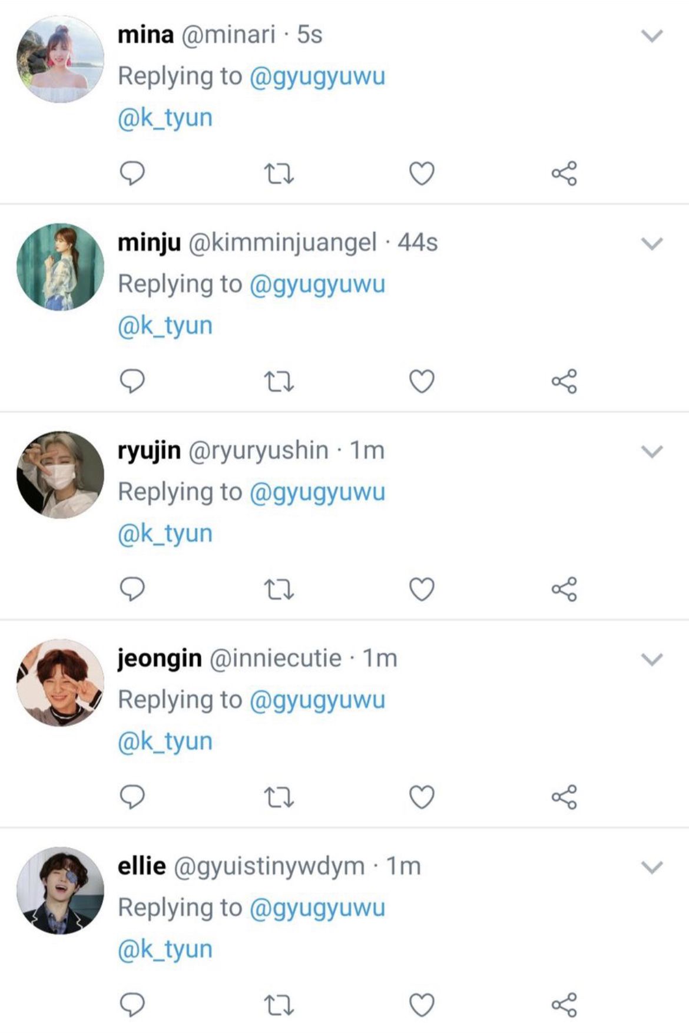Share jeongin's tweet
689x1033 pixels.
pos(564,797)
